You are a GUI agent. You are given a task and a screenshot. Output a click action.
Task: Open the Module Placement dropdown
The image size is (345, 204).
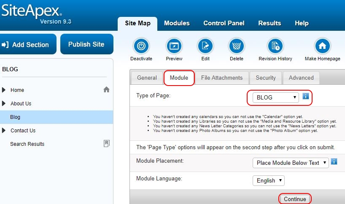[x=291, y=163]
